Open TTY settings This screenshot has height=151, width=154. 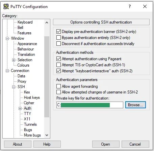pos(27,114)
